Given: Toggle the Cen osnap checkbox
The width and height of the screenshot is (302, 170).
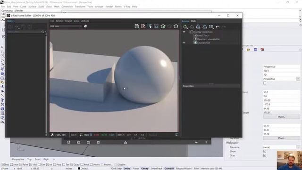Looking at the screenshot, I should point(39,164).
